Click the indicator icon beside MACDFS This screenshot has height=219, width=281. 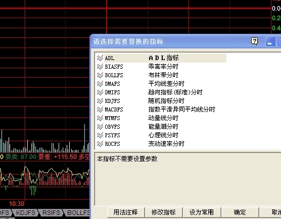(x=100, y=109)
